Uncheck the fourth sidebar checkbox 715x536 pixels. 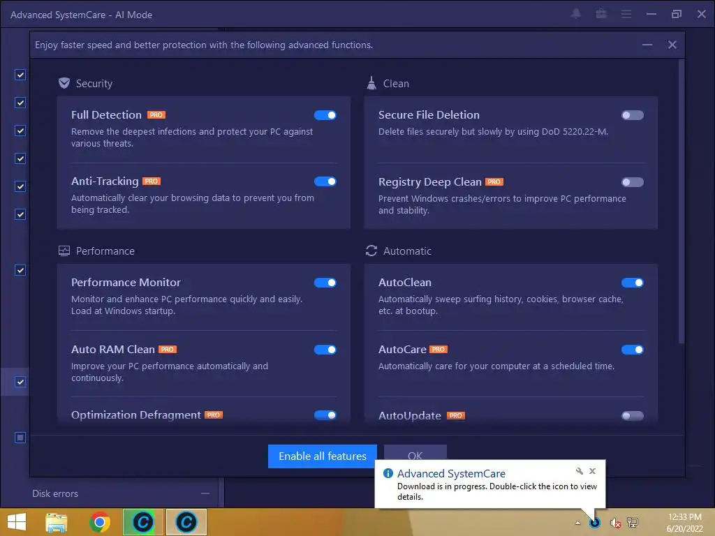click(x=20, y=158)
